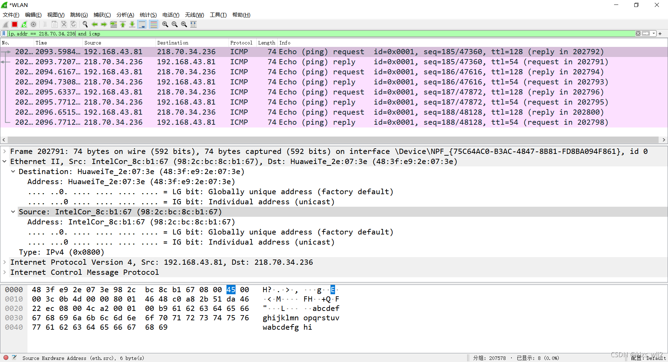Sort packets by the Time column header
Screen dimensions: 668x362
coord(58,43)
